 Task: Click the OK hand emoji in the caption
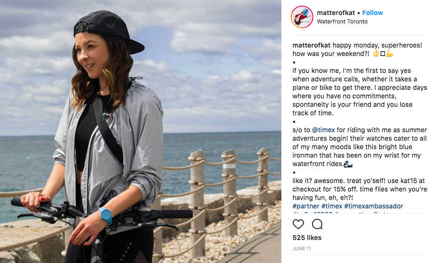376,54
